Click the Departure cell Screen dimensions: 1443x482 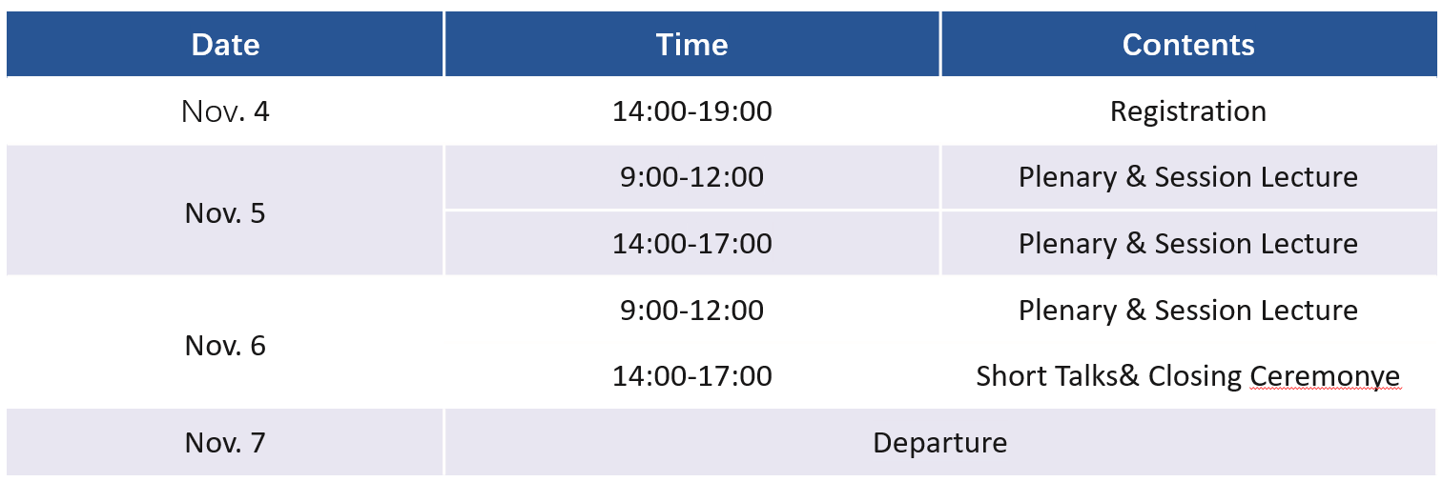click(940, 443)
